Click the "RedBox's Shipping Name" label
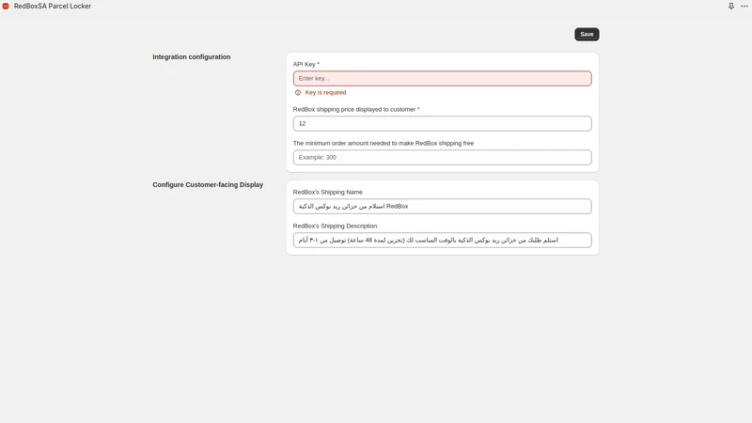Viewport: 752px width, 423px height. coord(327,192)
